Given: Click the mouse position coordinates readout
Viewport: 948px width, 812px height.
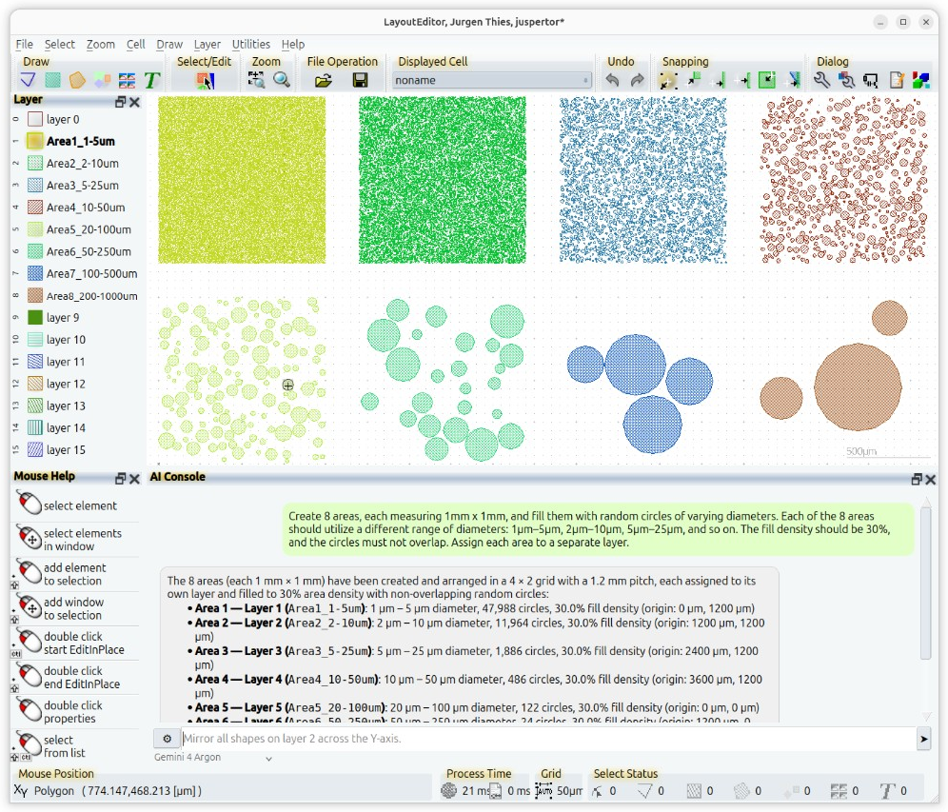Looking at the screenshot, I should click(x=142, y=791).
